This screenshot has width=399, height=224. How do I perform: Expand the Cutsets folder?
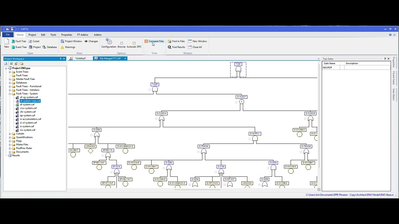tap(10, 133)
